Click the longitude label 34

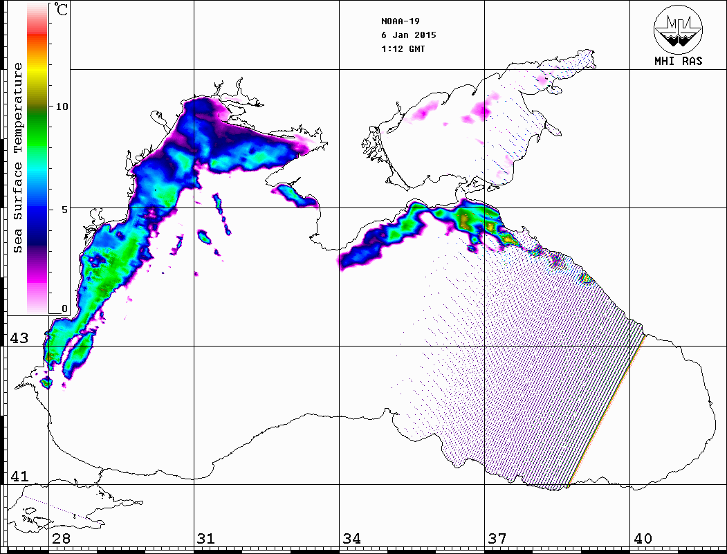[x=351, y=539]
